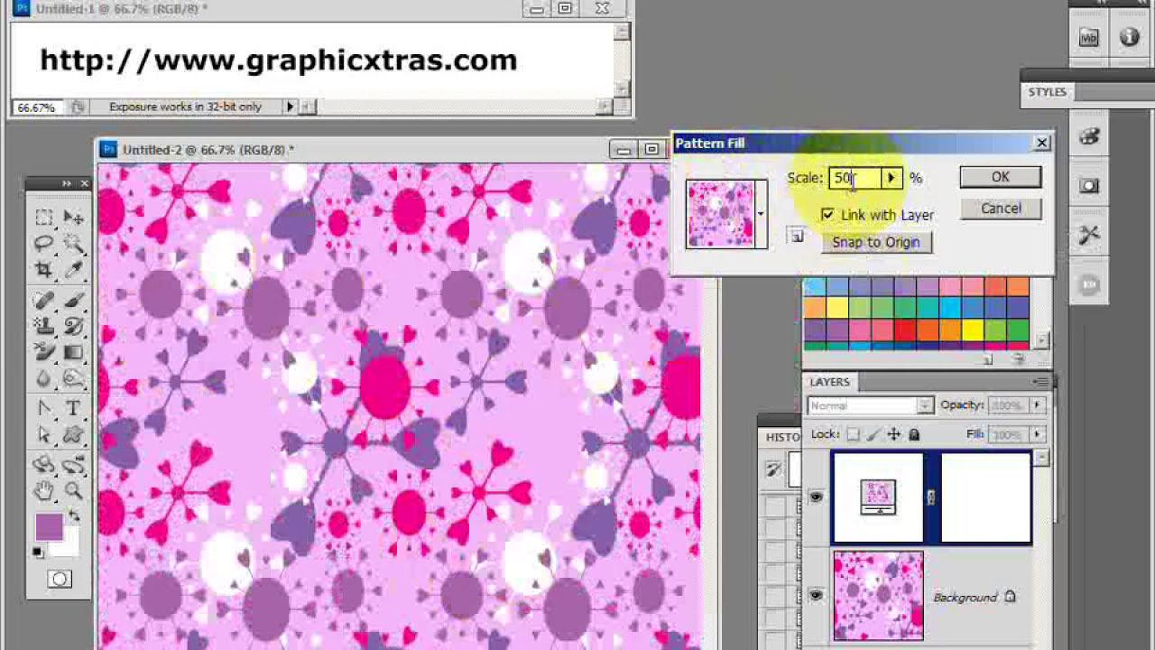Click the Snap to Origin button
The image size is (1155, 650).
coord(876,242)
